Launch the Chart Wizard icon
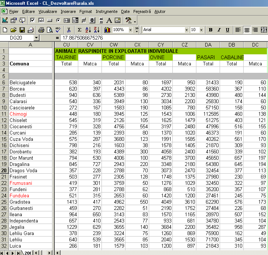This screenshot has width=268, height=255. coord(107,30)
